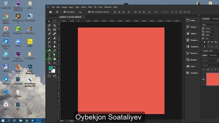Select the Clone Stamp tool
The image size is (219, 123).
(x=54, y=38)
